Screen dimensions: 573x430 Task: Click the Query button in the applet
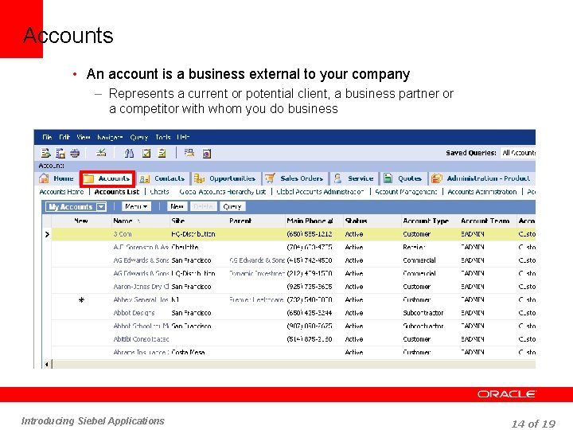[232, 206]
